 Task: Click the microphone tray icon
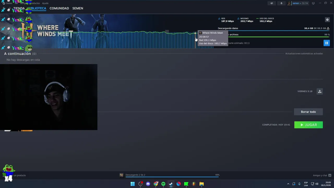[x=299, y=184]
